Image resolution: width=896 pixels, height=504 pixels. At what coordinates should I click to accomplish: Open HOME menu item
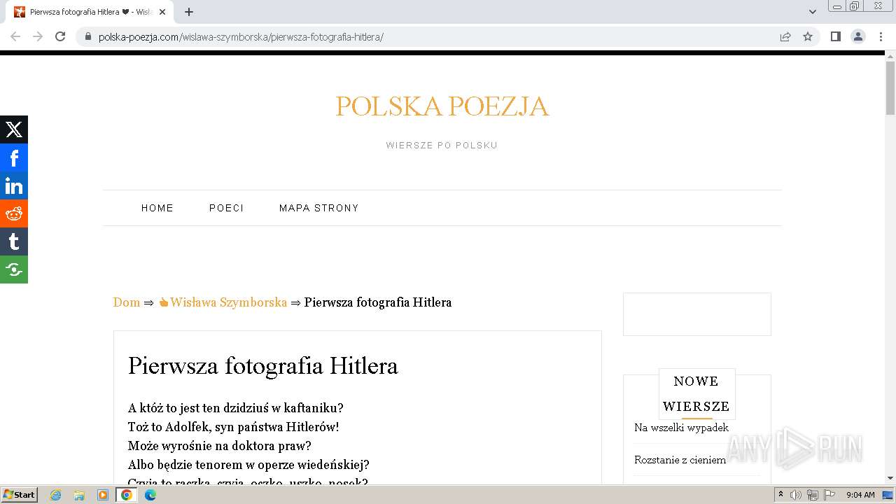pos(157,208)
